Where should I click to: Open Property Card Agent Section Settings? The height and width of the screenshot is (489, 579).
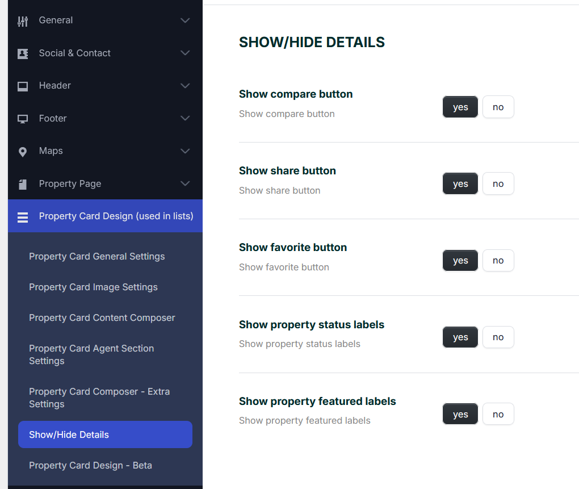click(x=91, y=354)
